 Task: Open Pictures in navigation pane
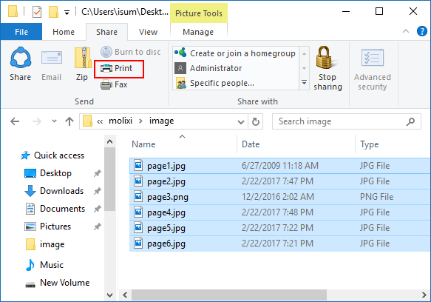coord(48,226)
